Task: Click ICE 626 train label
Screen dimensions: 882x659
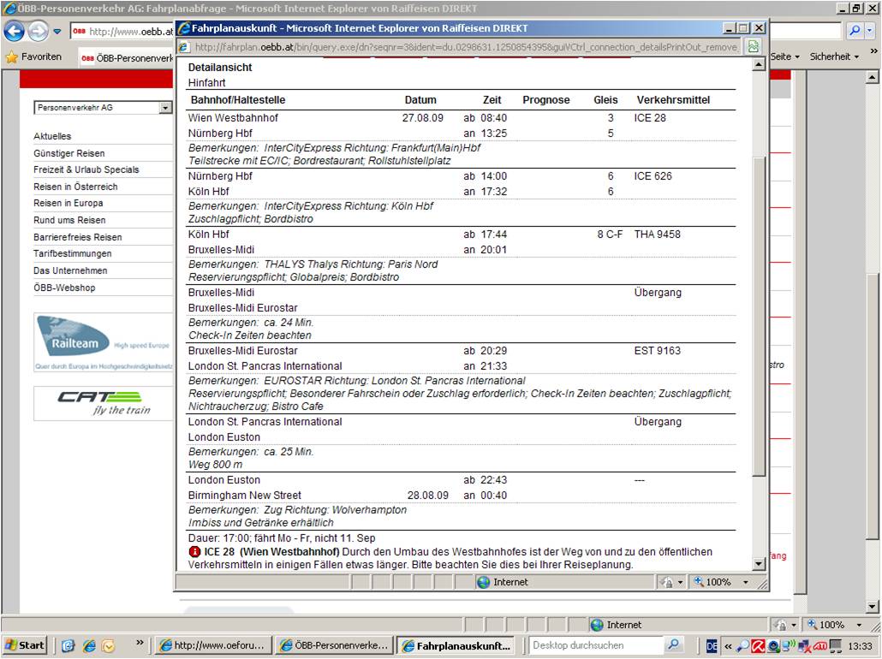Action: pos(653,176)
